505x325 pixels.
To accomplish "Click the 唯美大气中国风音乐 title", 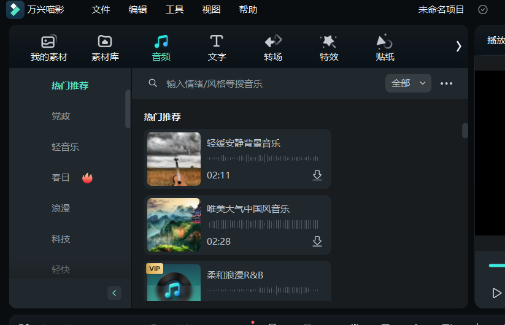I will click(x=248, y=209).
